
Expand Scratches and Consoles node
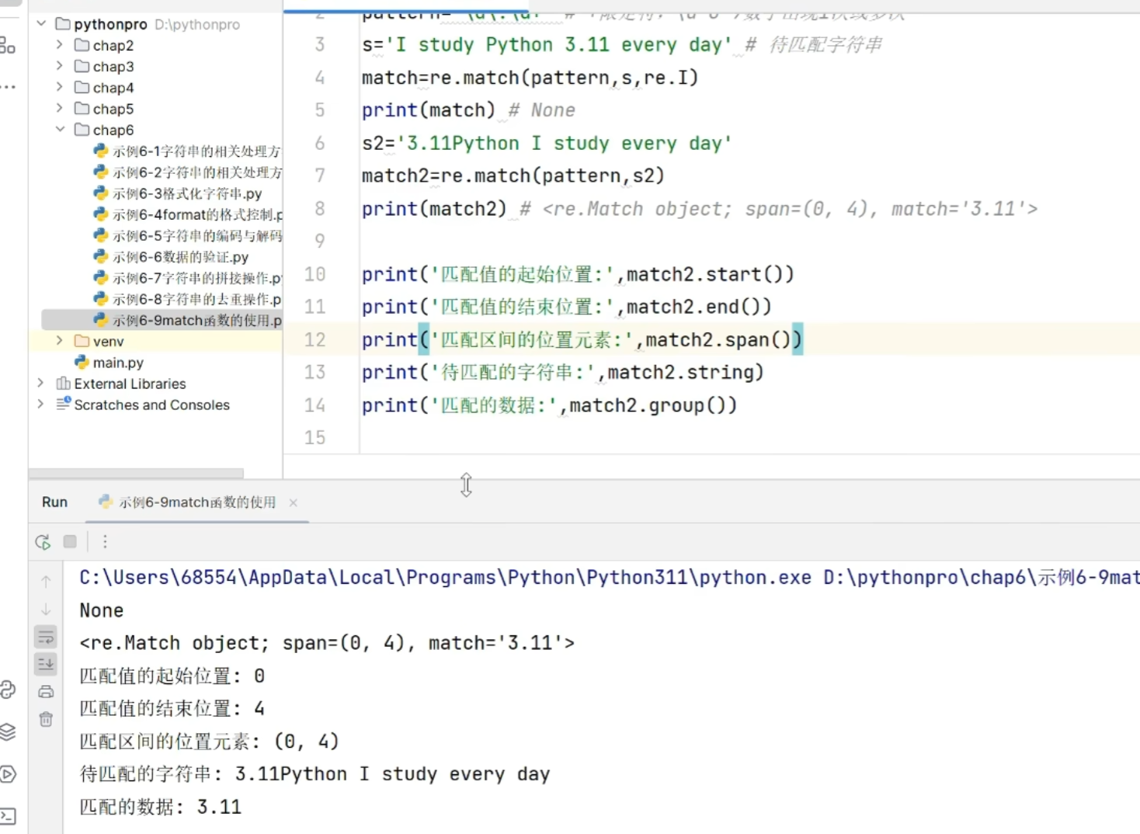click(41, 404)
